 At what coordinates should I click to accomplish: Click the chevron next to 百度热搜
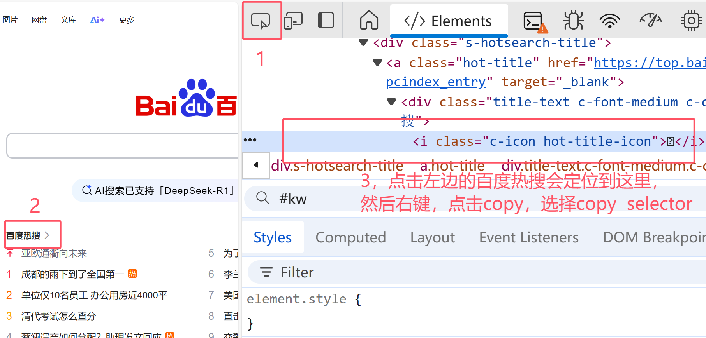(x=47, y=235)
